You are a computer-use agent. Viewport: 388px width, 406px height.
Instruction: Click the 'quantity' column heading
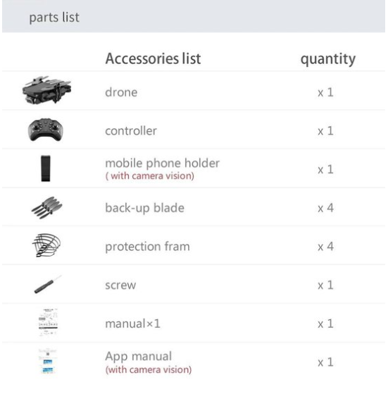(328, 59)
